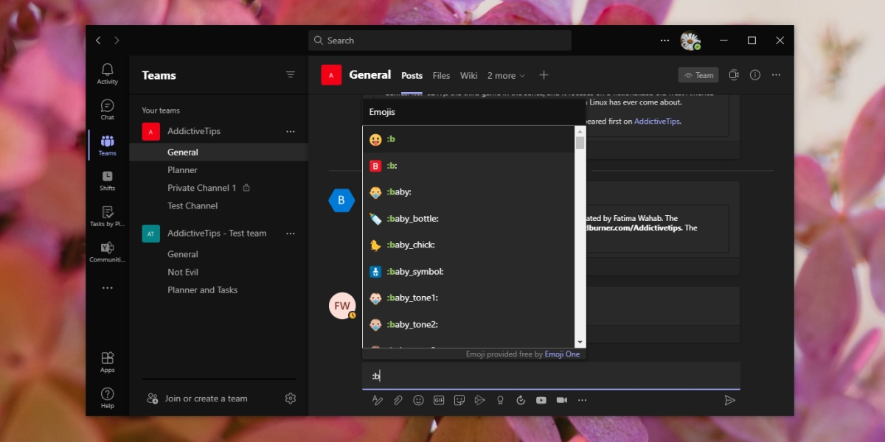Open the filter teams icon
The height and width of the screenshot is (442, 885).
291,75
